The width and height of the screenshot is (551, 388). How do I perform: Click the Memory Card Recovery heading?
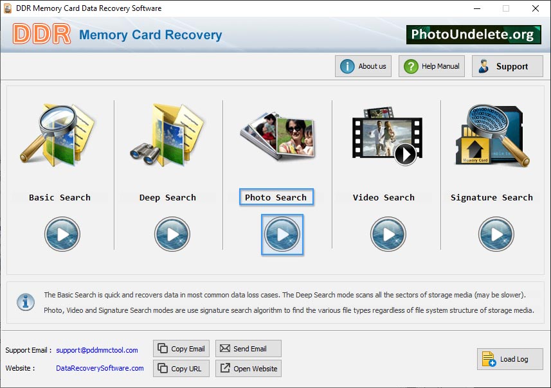[150, 35]
